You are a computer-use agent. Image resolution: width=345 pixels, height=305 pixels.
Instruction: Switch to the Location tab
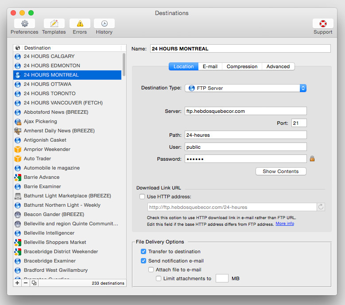(x=184, y=66)
